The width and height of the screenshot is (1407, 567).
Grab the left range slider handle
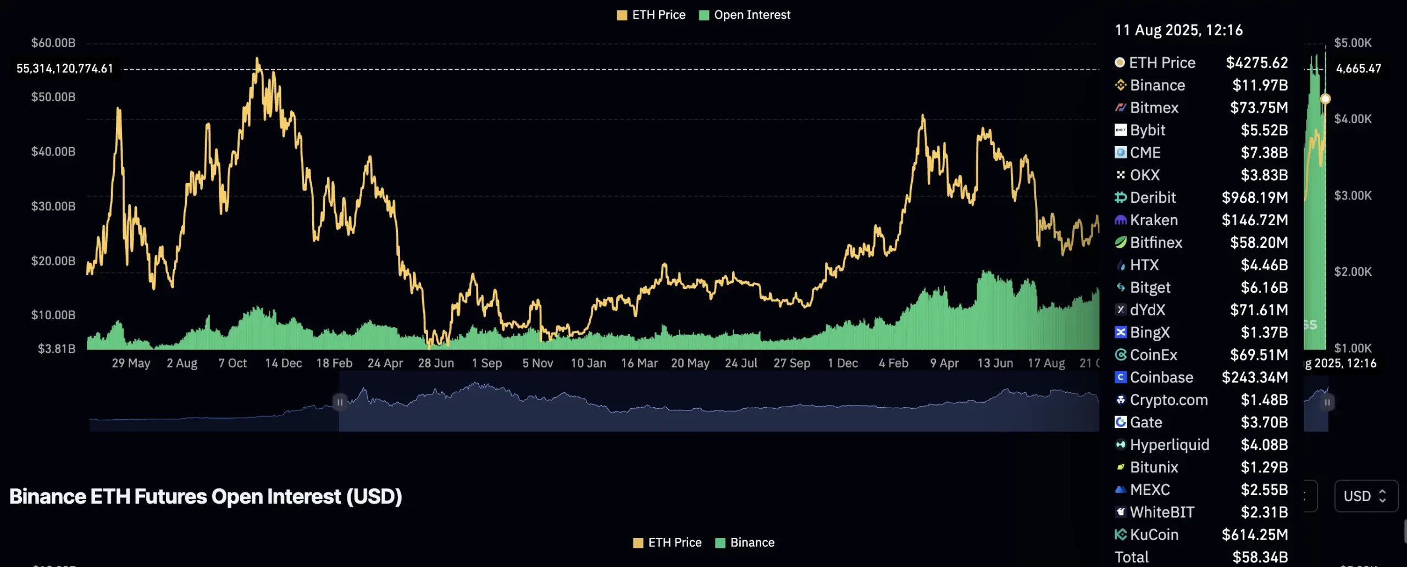340,402
